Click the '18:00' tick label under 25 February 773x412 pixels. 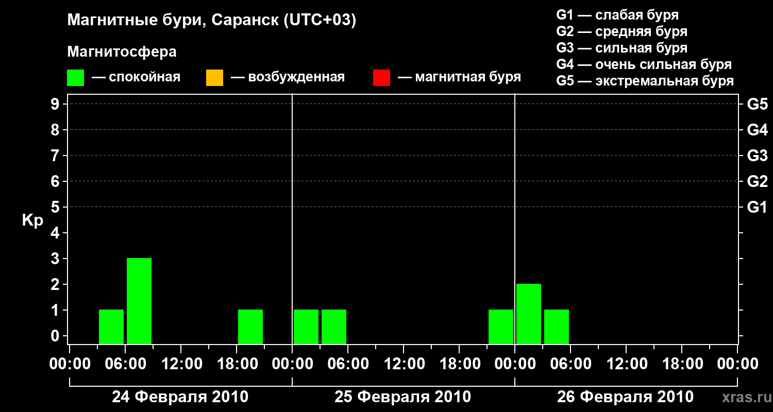click(x=459, y=364)
